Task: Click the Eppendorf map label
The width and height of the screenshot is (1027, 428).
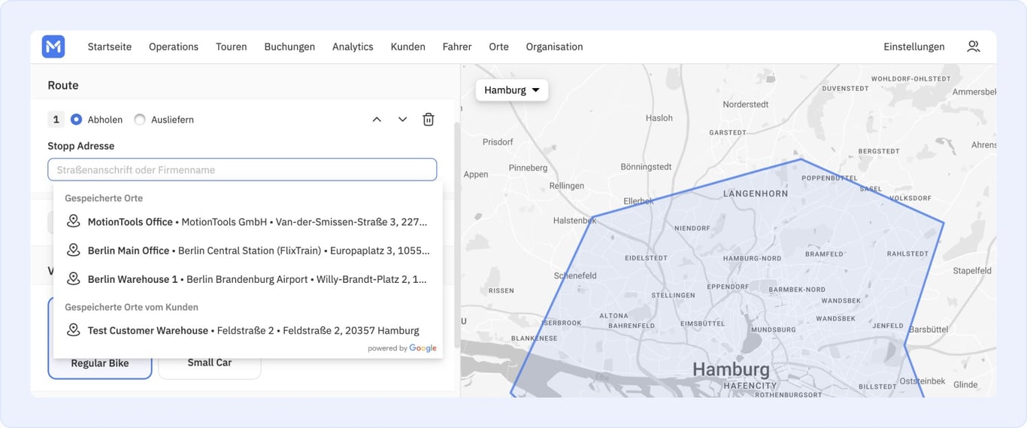Action: coord(728,287)
